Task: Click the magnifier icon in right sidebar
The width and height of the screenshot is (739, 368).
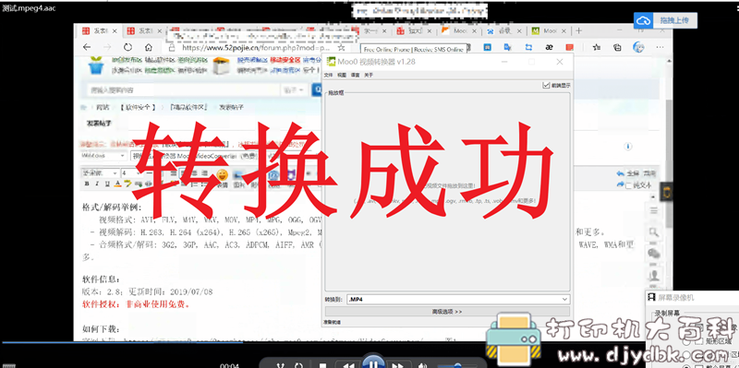Action: pyautogui.click(x=654, y=232)
